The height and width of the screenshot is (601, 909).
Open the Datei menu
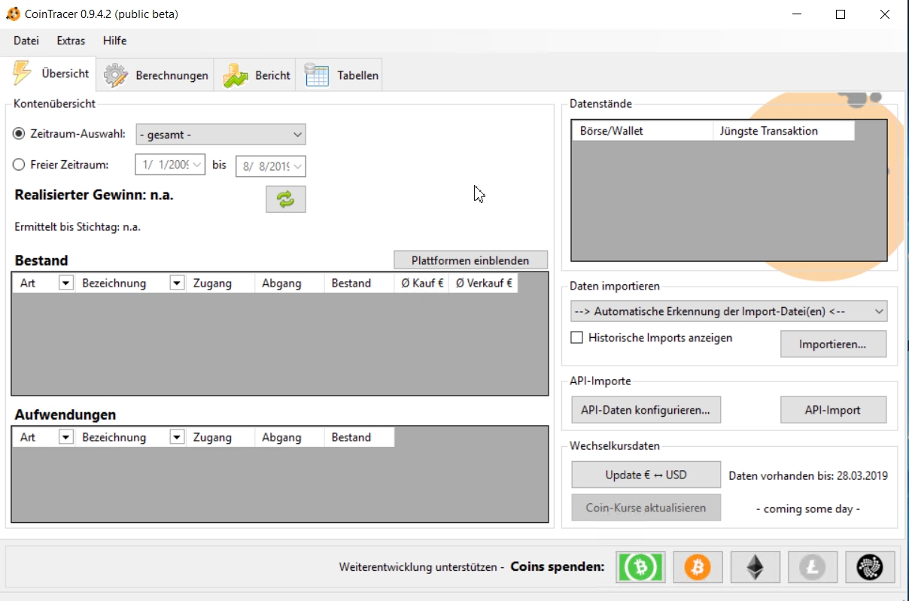click(x=26, y=41)
